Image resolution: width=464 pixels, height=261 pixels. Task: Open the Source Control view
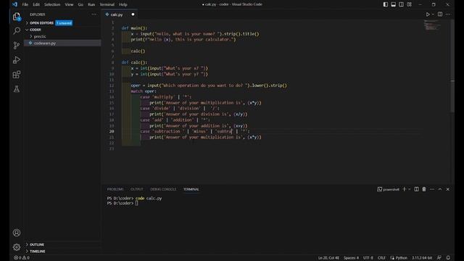point(17,45)
